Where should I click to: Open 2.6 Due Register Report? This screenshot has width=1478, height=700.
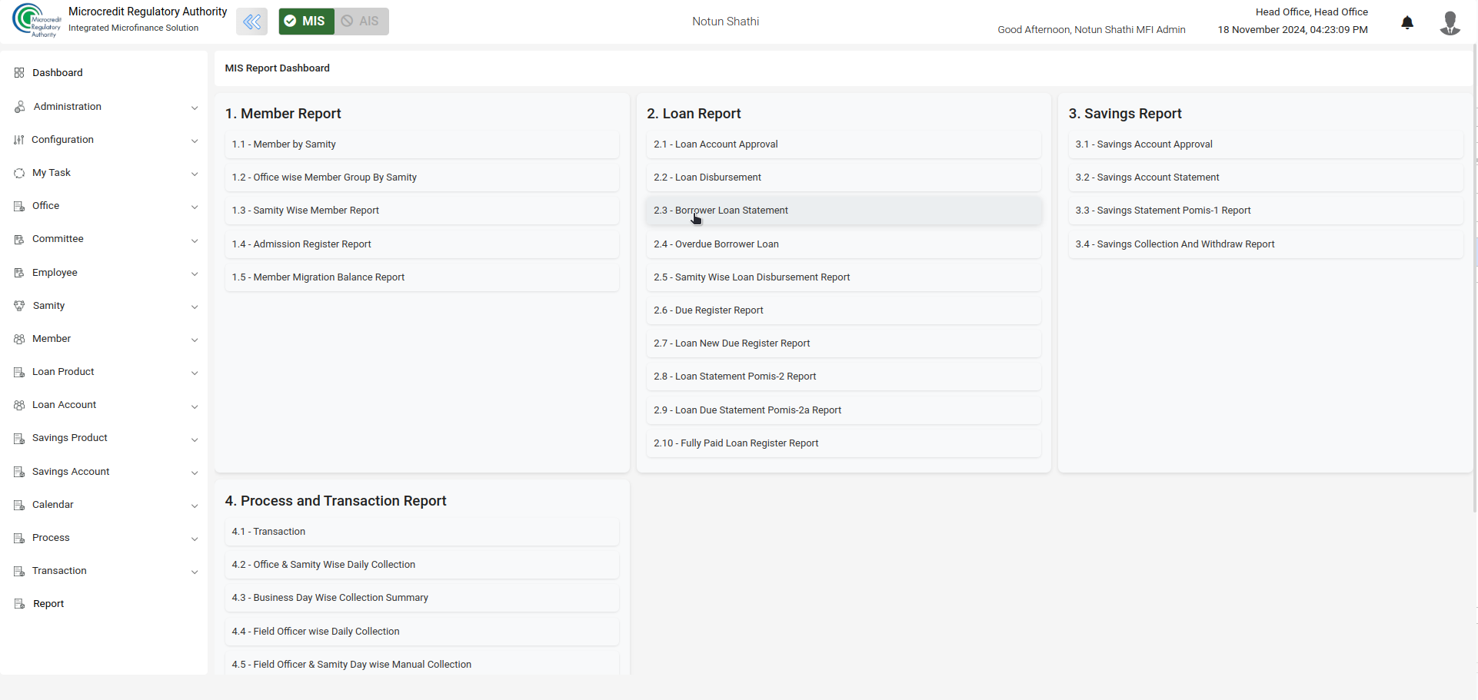[x=844, y=310]
